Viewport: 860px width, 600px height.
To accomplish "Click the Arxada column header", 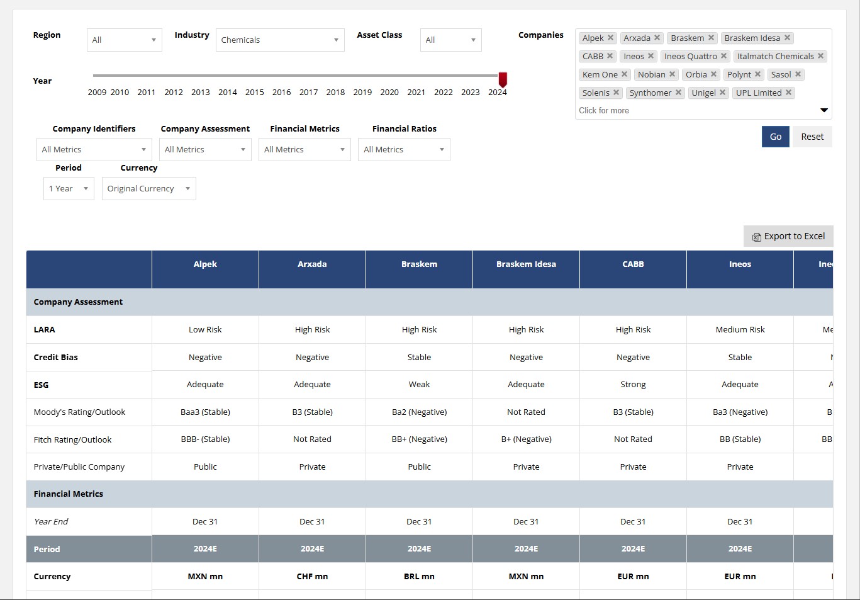I will pyautogui.click(x=312, y=269).
